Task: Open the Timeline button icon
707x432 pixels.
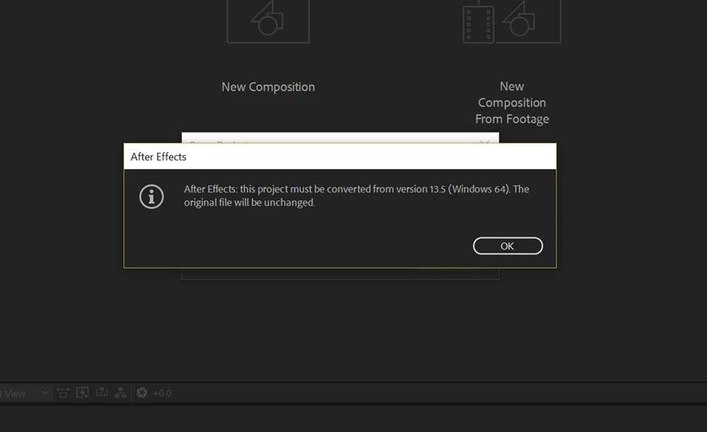Action: tap(102, 393)
